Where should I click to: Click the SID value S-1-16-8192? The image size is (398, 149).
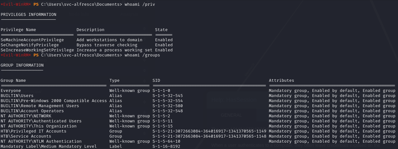[x=166, y=146]
